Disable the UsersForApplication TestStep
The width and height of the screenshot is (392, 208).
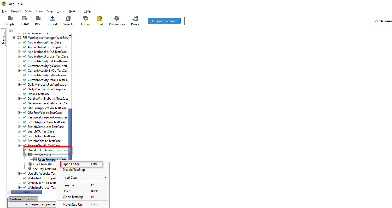[x=74, y=169]
